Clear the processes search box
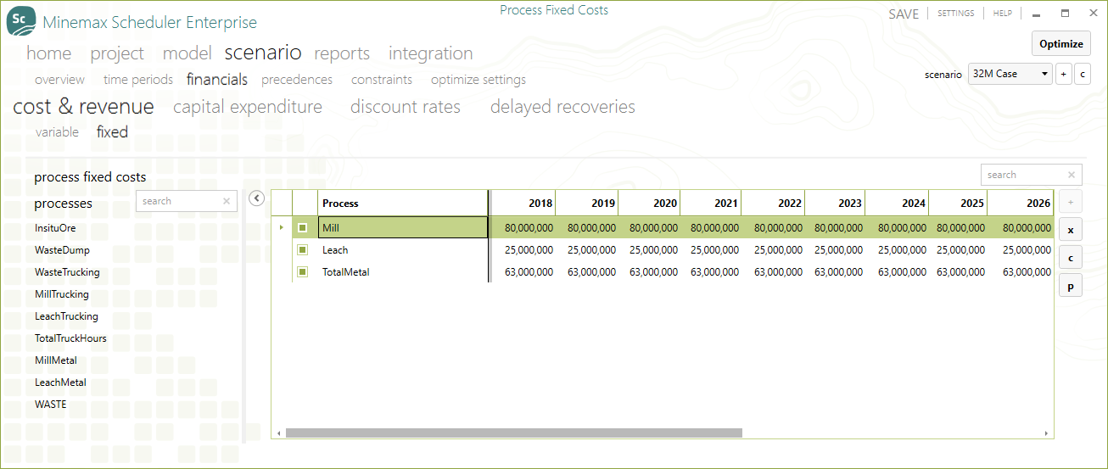Screen dimensions: 1108x469 pyautogui.click(x=227, y=201)
